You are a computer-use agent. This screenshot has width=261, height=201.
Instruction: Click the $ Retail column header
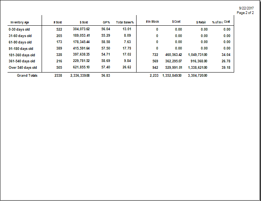[x=202, y=22]
